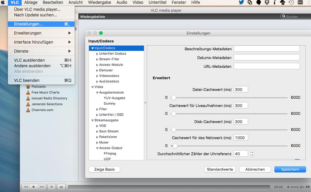Open the Apple menu
Image resolution: width=311 pixels, height=192 pixels.
tap(3, 2)
